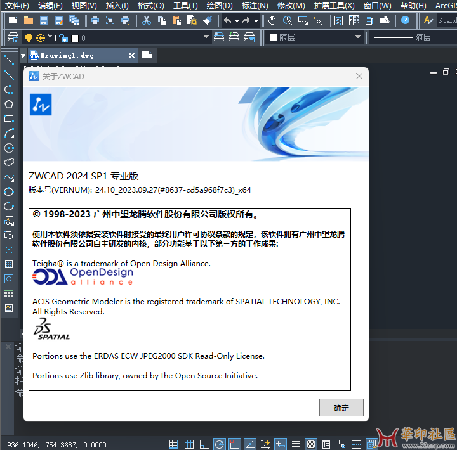This screenshot has height=450, width=457.
Task: Toggle Object snap in status bar
Action: (x=235, y=444)
